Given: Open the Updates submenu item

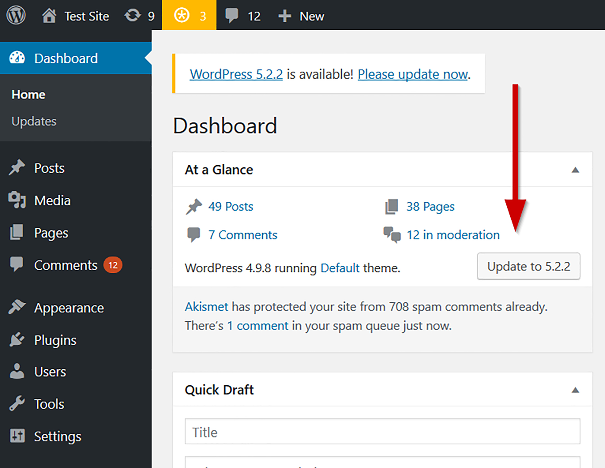Looking at the screenshot, I should (x=34, y=122).
